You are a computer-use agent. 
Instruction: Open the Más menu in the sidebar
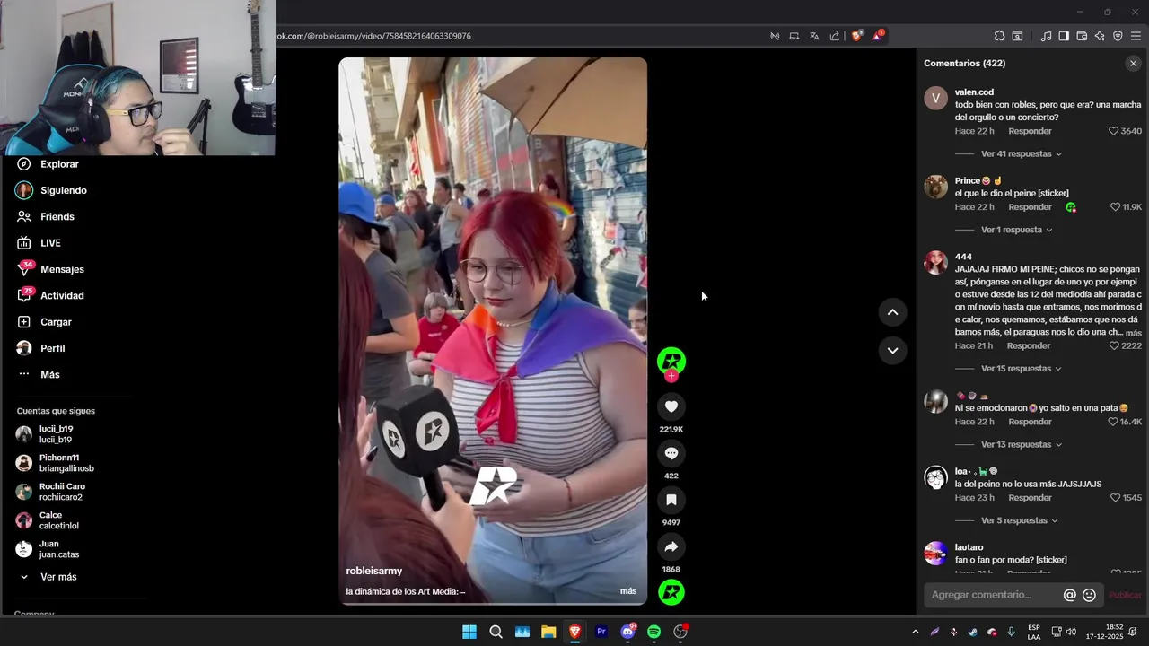coord(49,374)
